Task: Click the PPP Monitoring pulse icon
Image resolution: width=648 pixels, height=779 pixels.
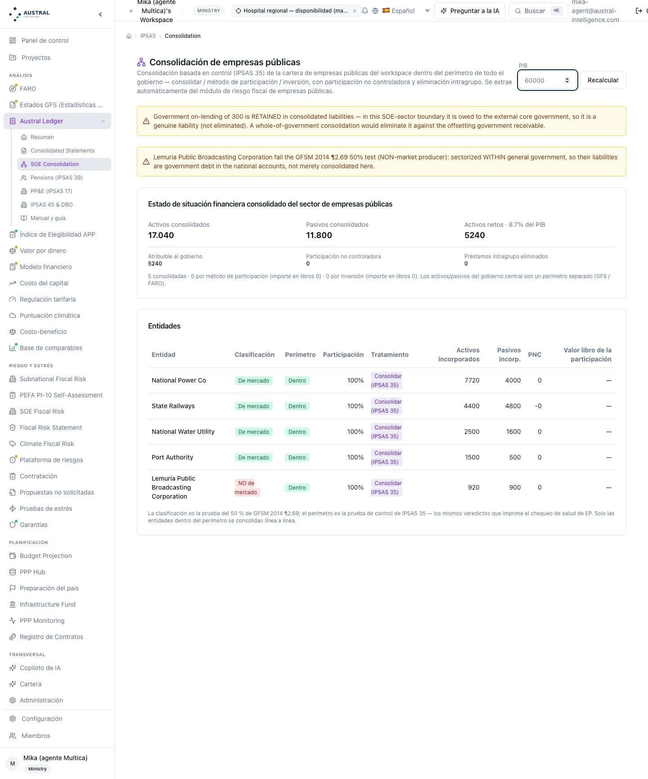Action: 13,621
